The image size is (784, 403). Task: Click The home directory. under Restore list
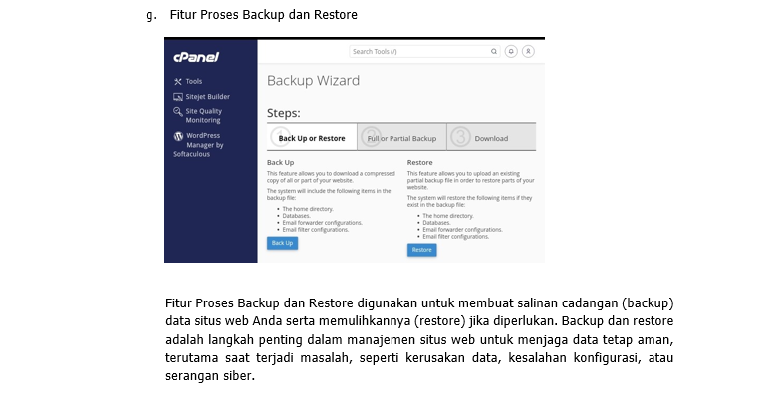(448, 216)
